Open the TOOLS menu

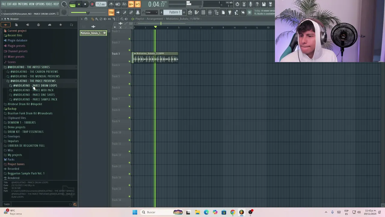point(49,4)
